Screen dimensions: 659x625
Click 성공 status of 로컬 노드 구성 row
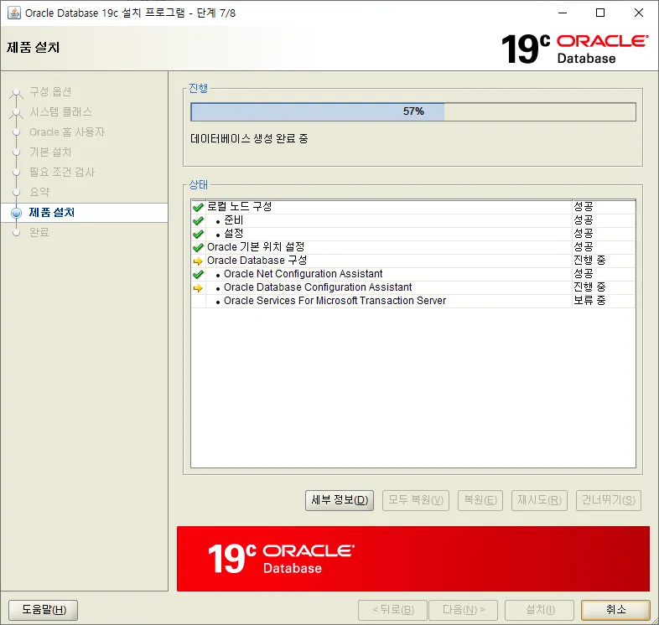coord(584,207)
